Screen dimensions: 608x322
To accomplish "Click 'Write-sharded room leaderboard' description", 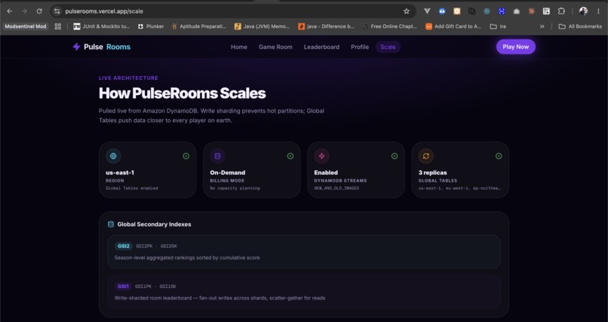I will point(220,298).
